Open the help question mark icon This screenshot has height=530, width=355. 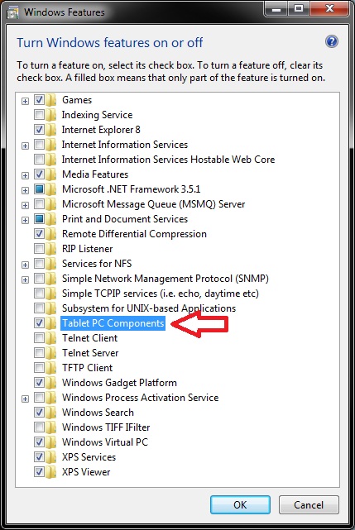[x=331, y=41]
